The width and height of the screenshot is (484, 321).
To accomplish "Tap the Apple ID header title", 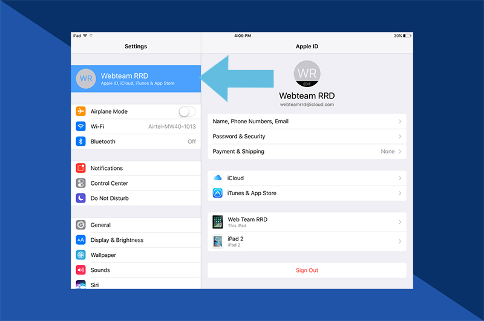I will pyautogui.click(x=307, y=47).
